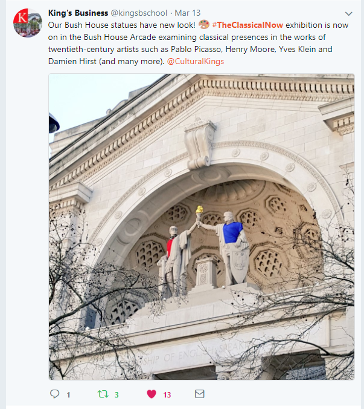
Task: Toggle the pink heart like icon
Action: click(152, 394)
